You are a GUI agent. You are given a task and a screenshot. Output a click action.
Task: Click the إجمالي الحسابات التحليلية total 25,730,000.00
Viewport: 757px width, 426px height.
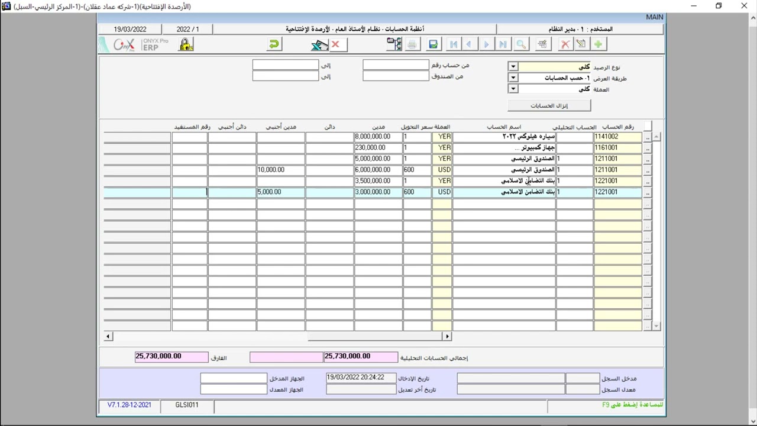coord(361,357)
